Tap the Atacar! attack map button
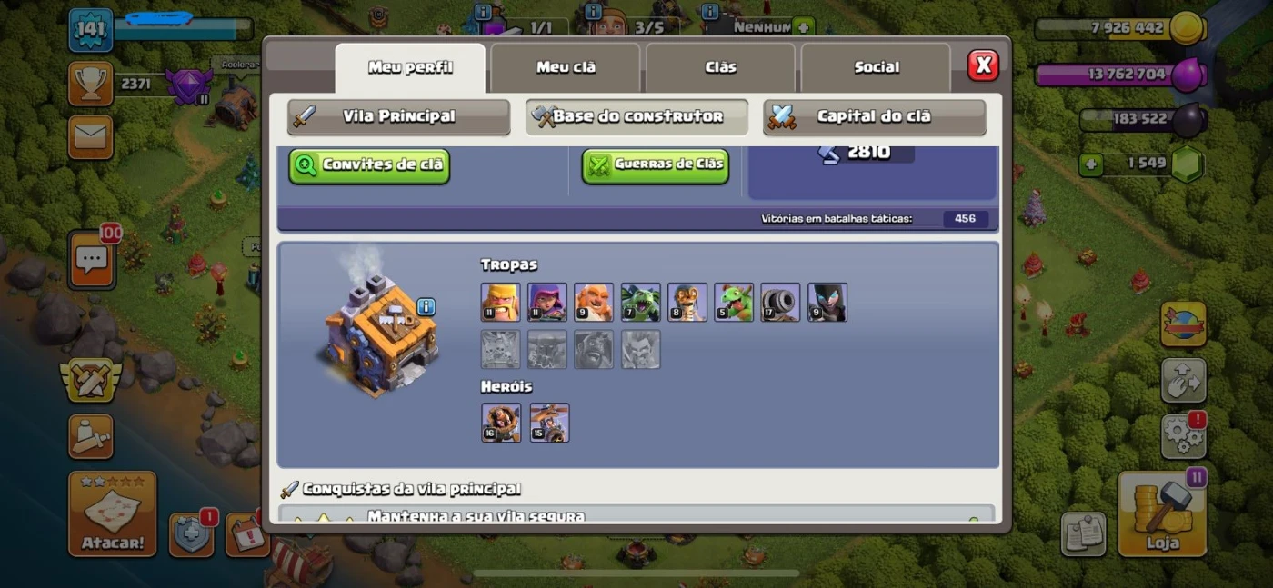Viewport: 1273px width, 588px height. tap(113, 513)
